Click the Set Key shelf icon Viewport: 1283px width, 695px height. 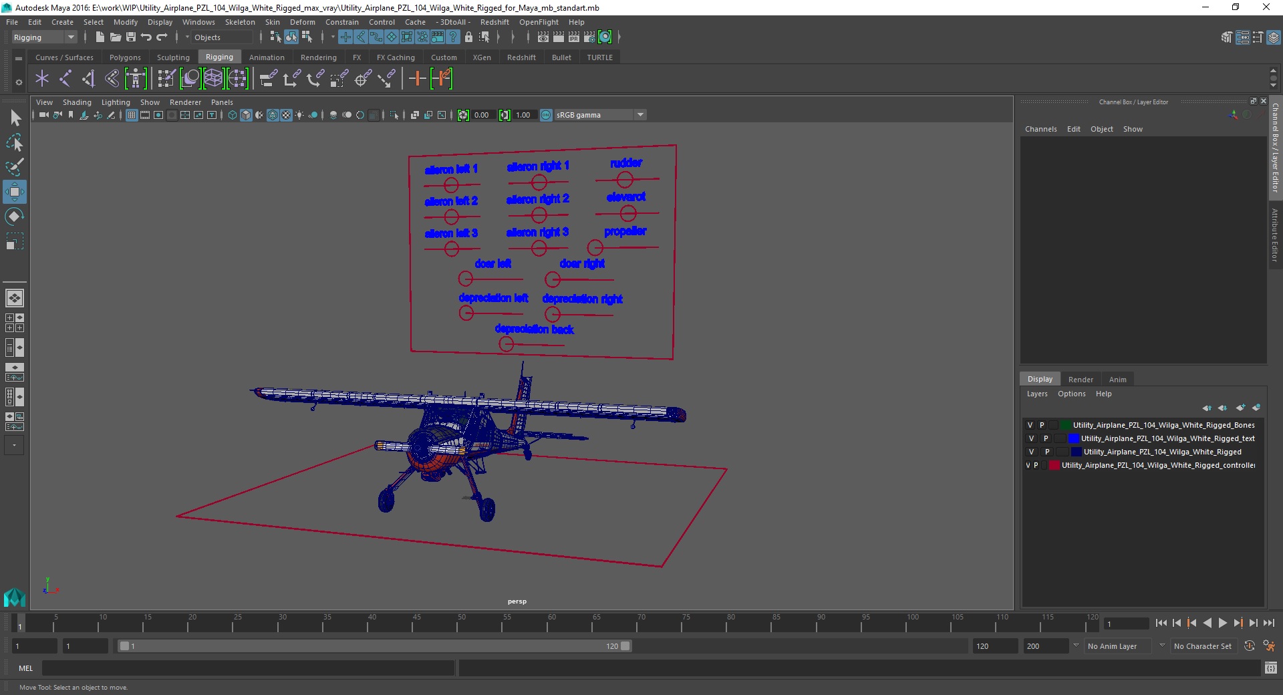click(x=417, y=79)
